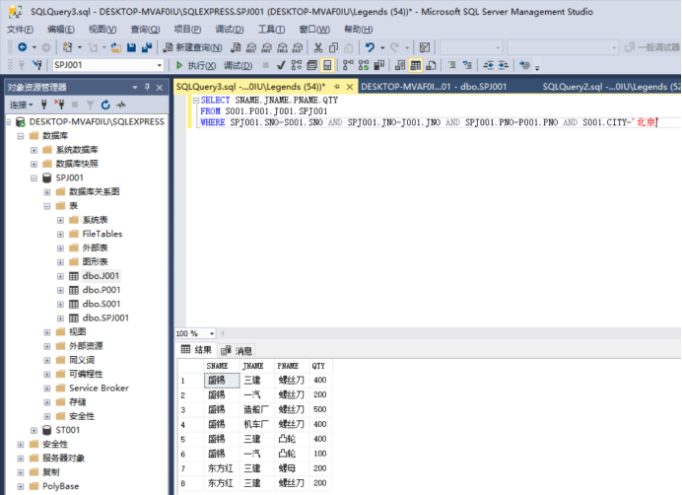682x495 pixels.
Task: Expand the 系统数据库 folder
Action: click(x=34, y=150)
